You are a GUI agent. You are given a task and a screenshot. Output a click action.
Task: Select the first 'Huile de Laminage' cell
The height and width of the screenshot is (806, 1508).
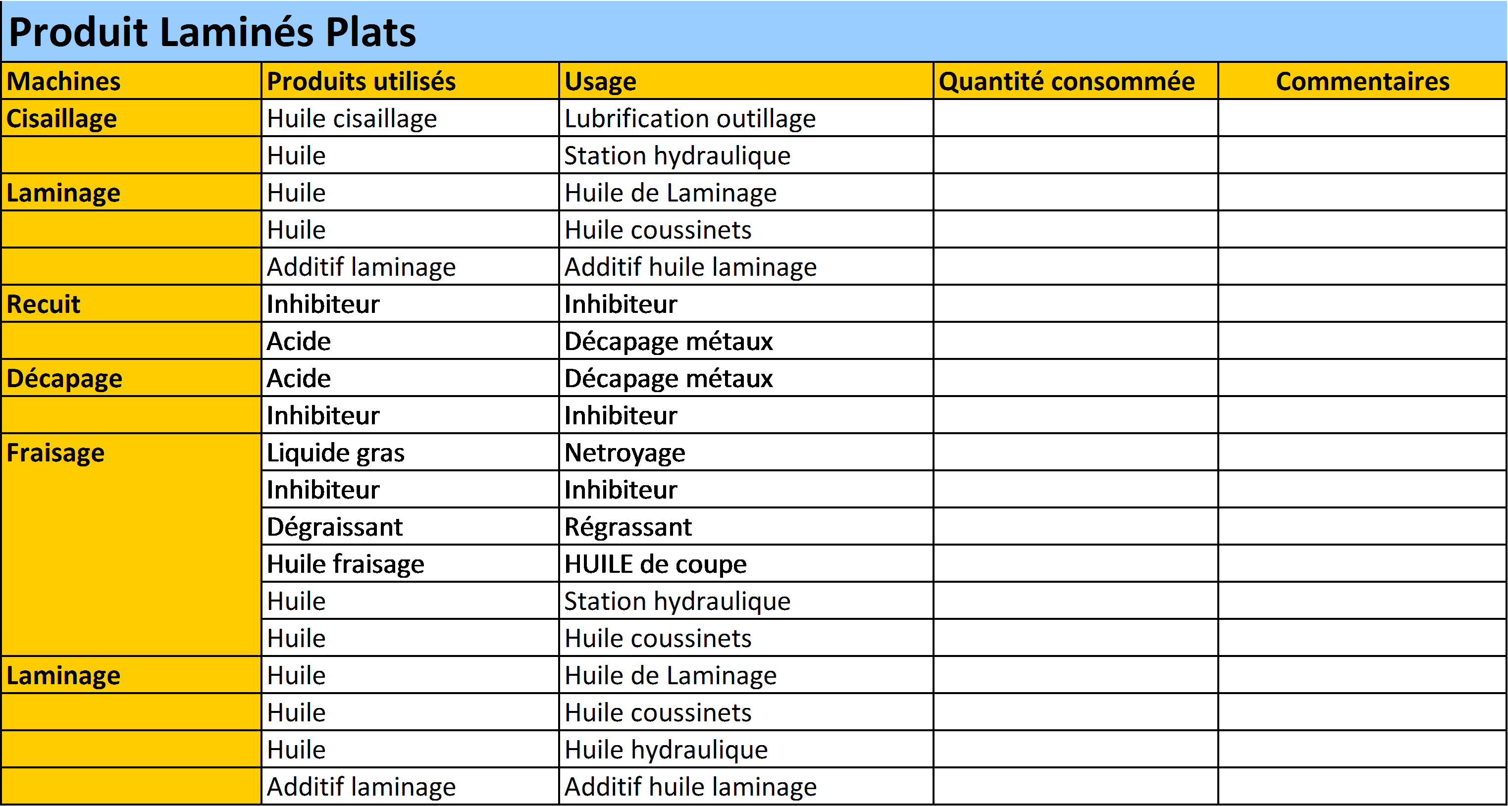670,193
